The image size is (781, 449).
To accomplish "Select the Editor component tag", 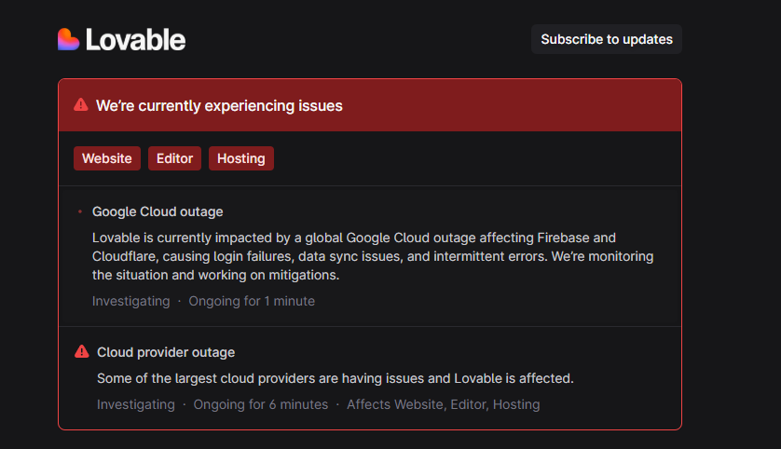I will (x=174, y=158).
